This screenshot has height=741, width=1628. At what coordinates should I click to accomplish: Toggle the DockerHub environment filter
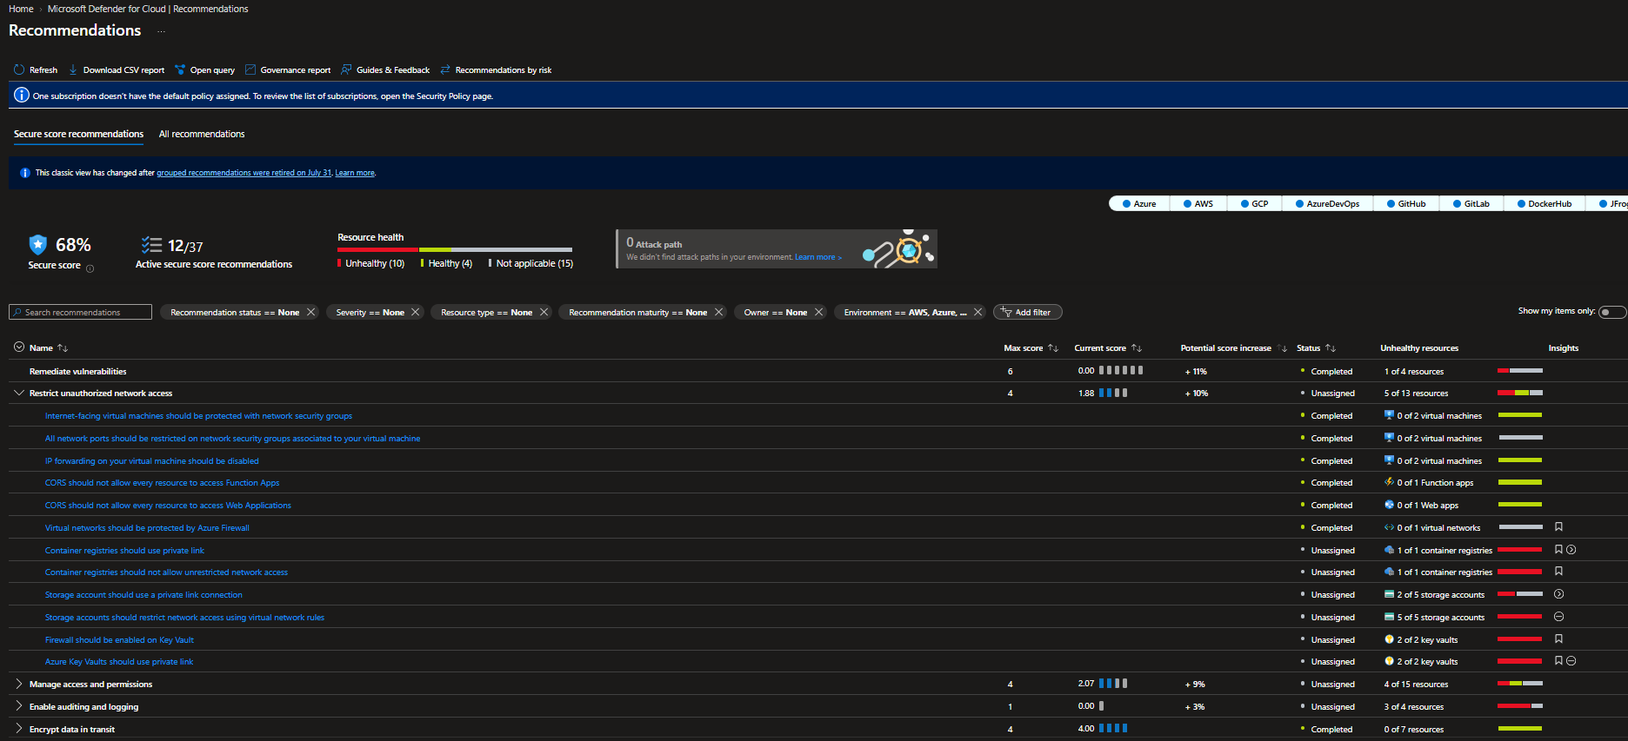[1544, 203]
